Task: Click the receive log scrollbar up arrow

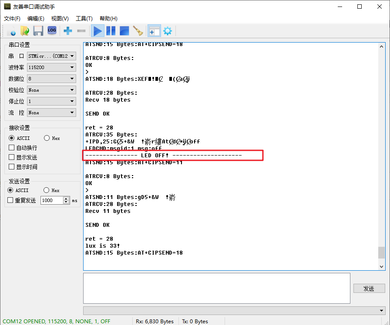Action: (381, 46)
